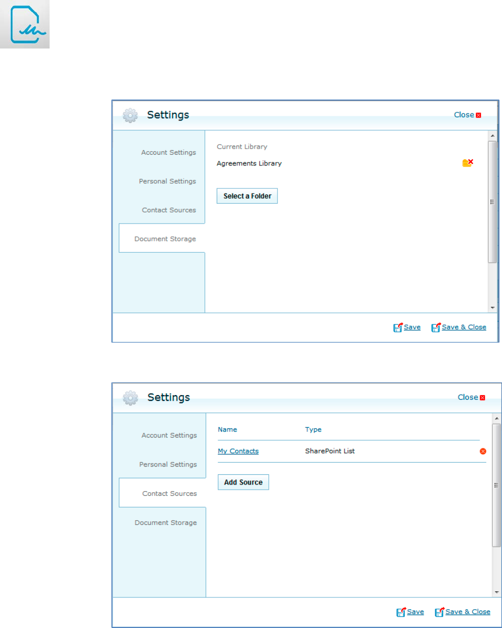The height and width of the screenshot is (628, 502).
Task: Click scrollbar thumb in Document Storage window
Action: coord(492,202)
